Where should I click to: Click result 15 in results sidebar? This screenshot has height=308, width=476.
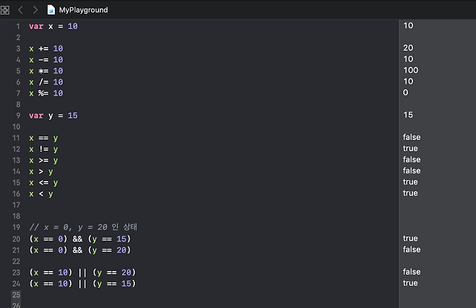pyautogui.click(x=409, y=115)
